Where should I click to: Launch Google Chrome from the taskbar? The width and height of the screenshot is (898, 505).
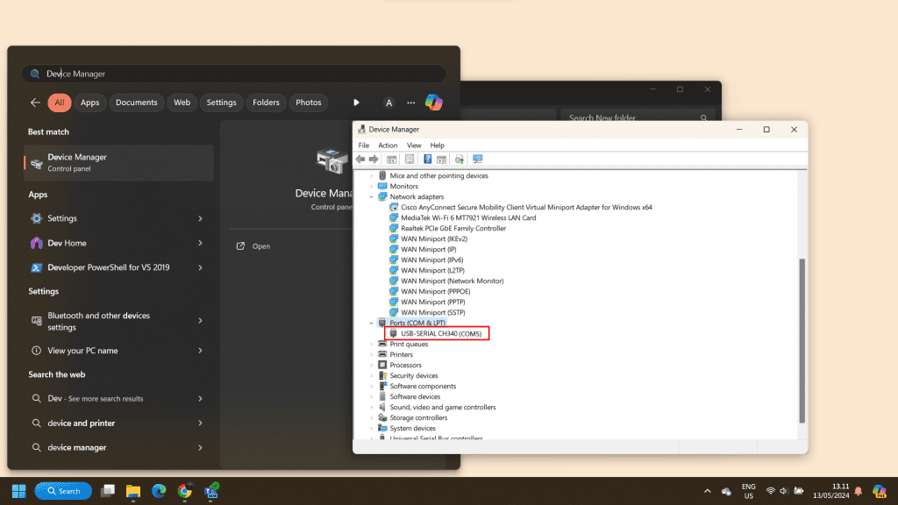click(185, 491)
